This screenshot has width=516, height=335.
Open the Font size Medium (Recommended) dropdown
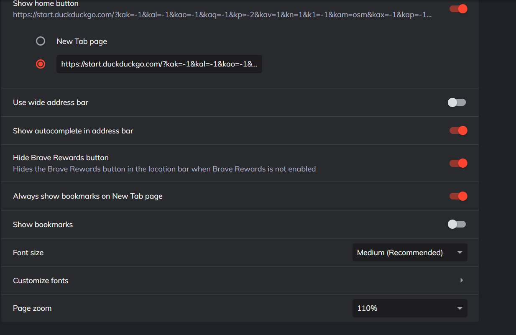click(410, 253)
